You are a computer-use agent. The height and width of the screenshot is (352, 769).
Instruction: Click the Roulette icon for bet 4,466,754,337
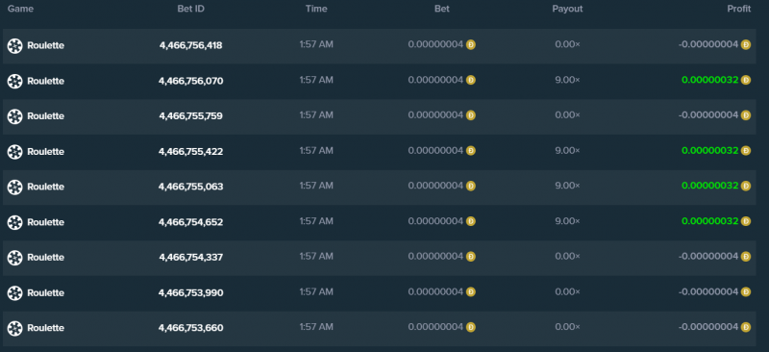tap(15, 259)
